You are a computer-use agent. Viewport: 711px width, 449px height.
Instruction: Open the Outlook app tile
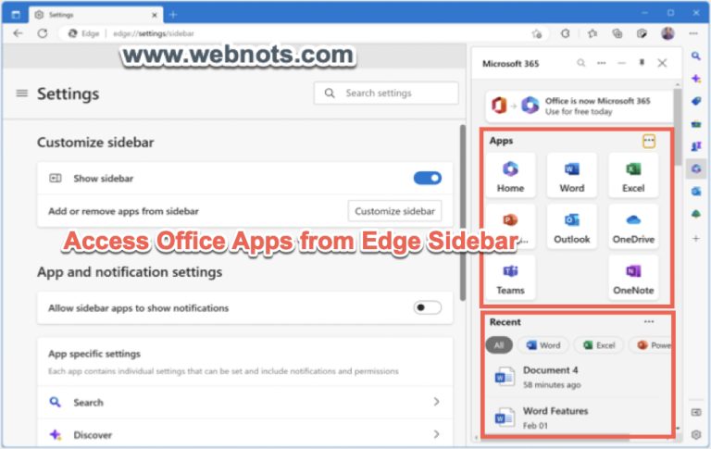tap(572, 226)
